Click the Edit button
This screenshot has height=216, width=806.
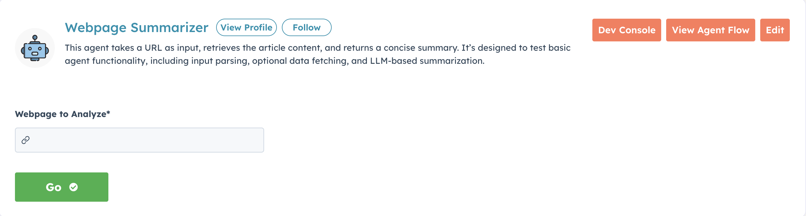775,30
